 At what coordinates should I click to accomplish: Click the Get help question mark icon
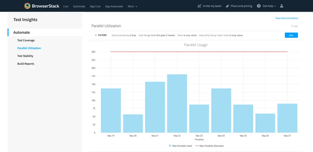click(259, 6)
